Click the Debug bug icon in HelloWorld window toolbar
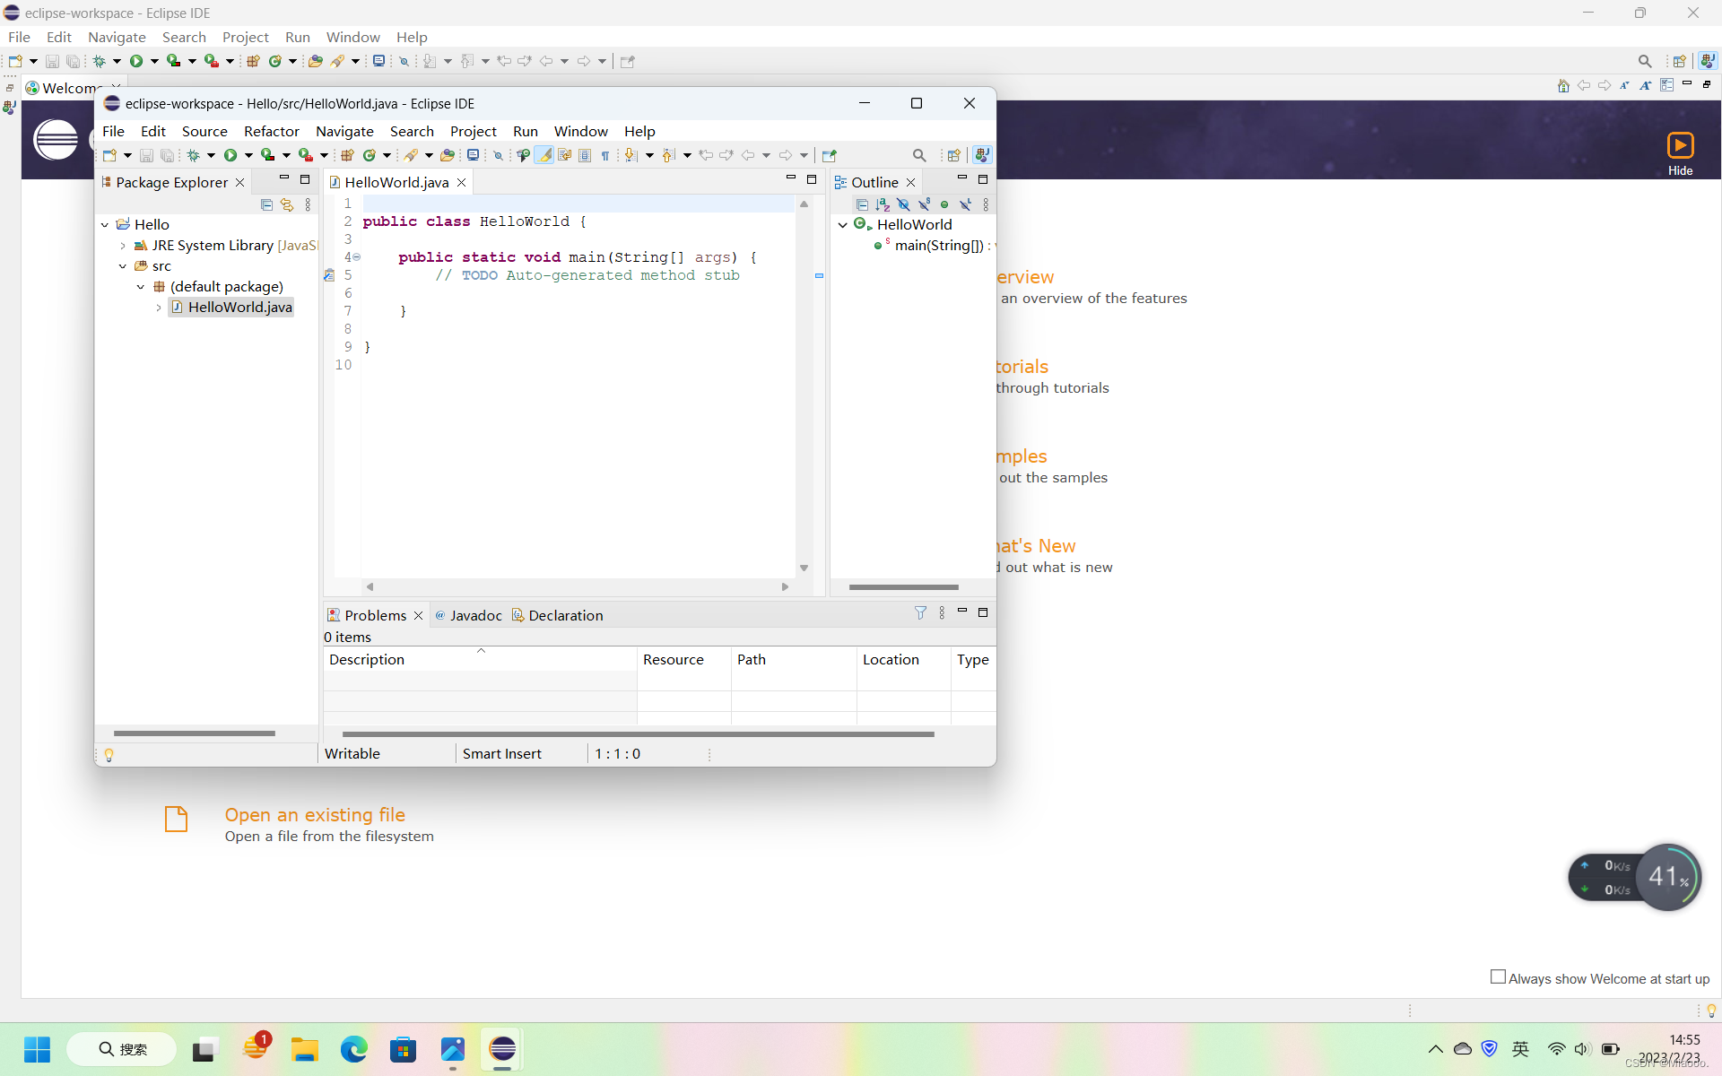 (x=193, y=155)
